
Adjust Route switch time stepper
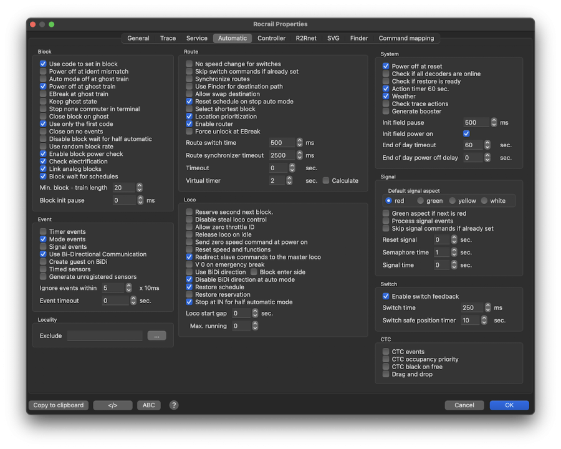pyautogui.click(x=300, y=143)
